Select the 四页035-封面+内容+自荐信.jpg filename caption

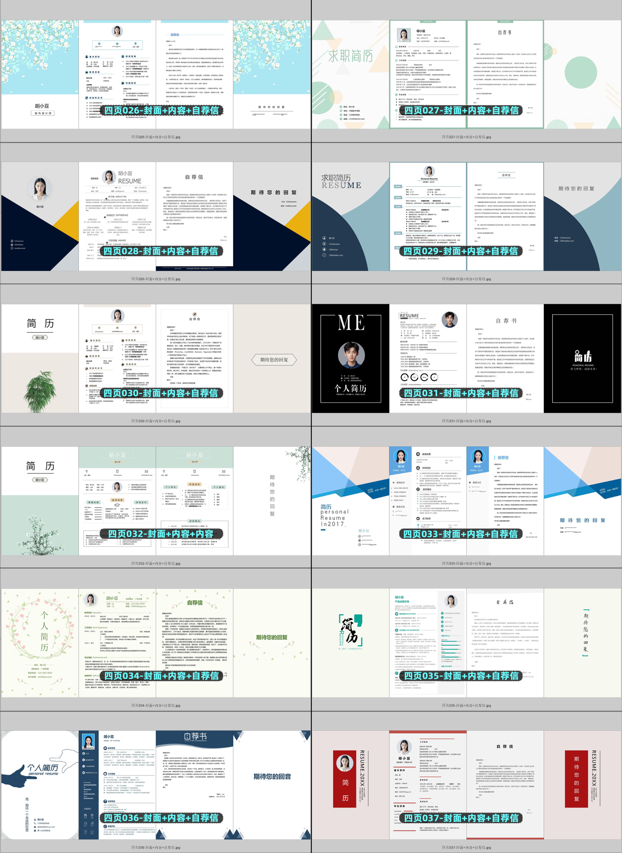[x=466, y=705]
